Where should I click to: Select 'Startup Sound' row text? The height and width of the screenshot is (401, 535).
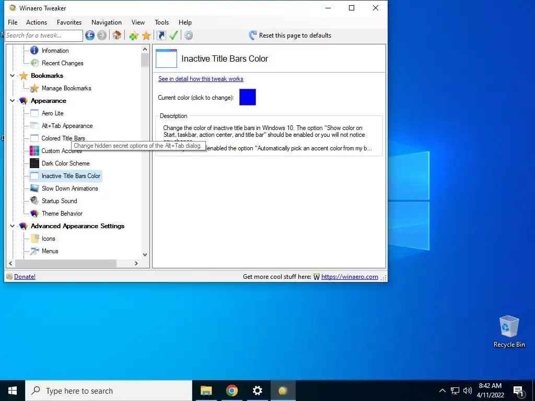point(60,201)
